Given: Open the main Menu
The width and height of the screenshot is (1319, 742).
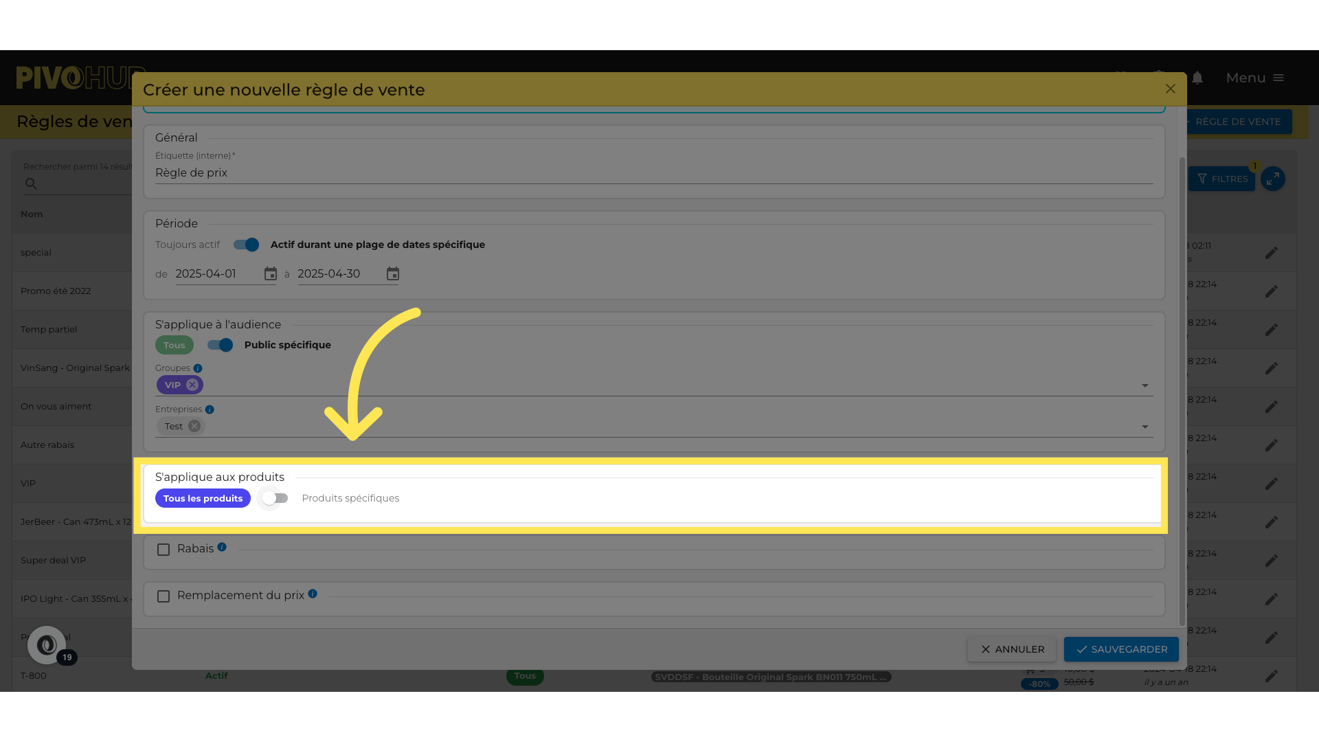Looking at the screenshot, I should point(1254,78).
